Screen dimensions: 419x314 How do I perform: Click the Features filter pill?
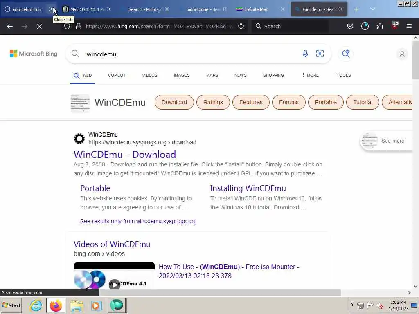(251, 102)
